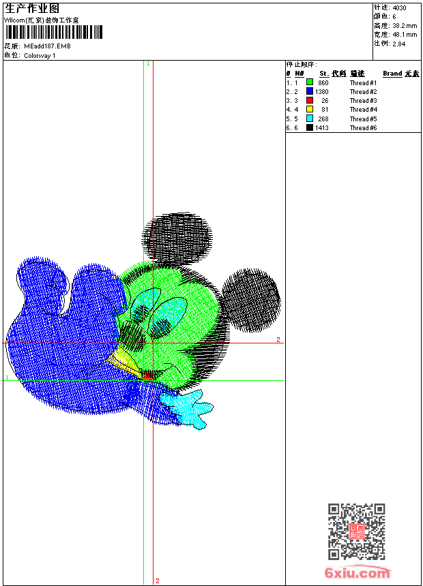Image resolution: width=423 pixels, height=586 pixels.
Task: Click the 'St.' column header
Action: coord(324,74)
